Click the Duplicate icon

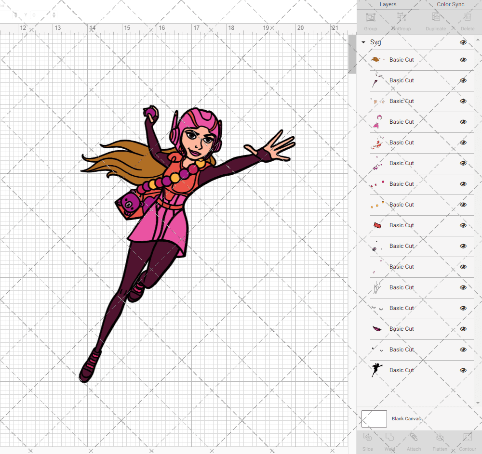tap(436, 17)
